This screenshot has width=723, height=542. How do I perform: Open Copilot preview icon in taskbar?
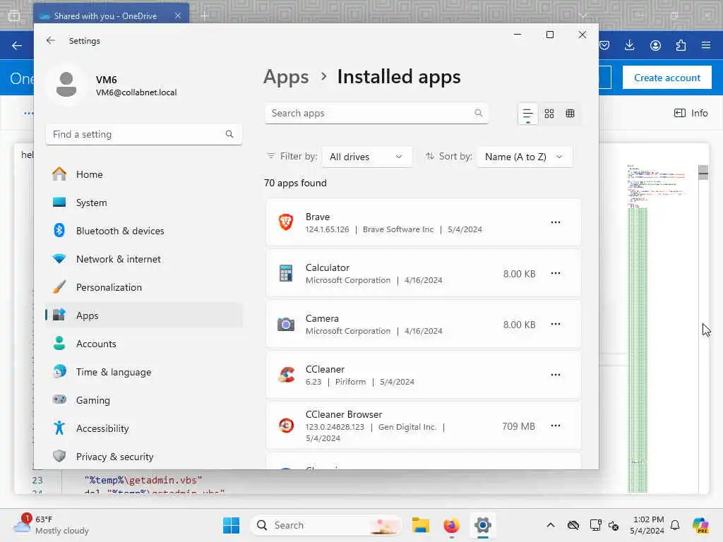pos(700,525)
